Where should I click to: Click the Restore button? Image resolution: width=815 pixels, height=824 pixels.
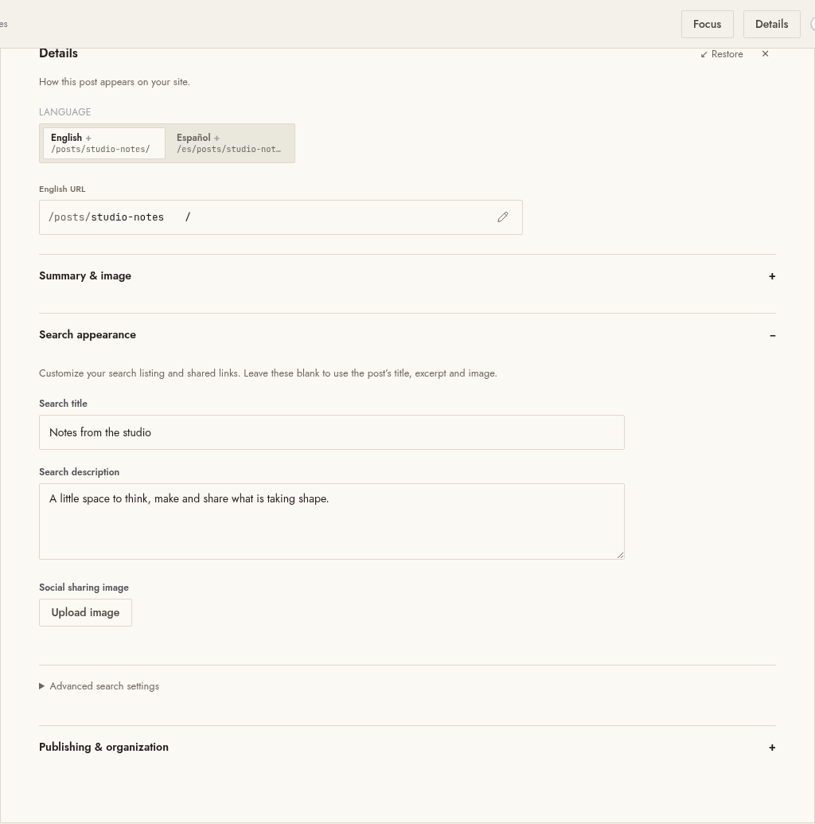pyautogui.click(x=722, y=54)
